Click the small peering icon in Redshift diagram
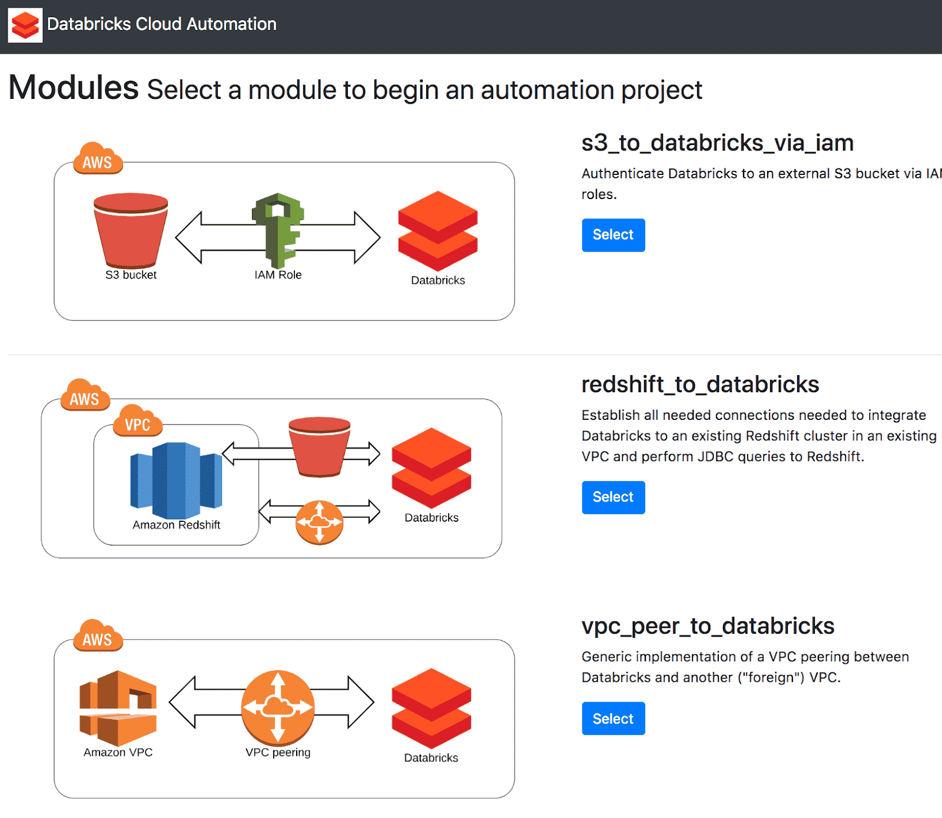Screen dimensions: 942x818 click(x=319, y=522)
